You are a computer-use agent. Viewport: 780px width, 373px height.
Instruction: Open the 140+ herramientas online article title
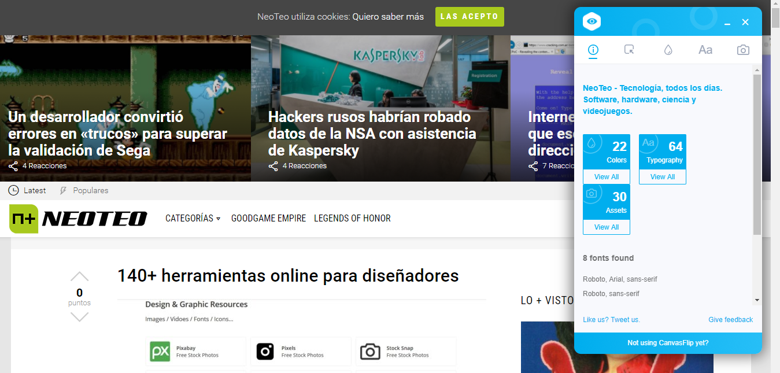coord(288,276)
